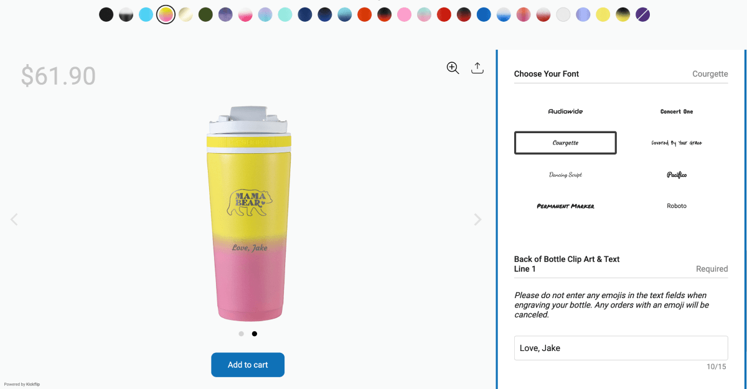This screenshot has height=389, width=747.
Task: Choose the Concert One font
Action: coord(676,111)
